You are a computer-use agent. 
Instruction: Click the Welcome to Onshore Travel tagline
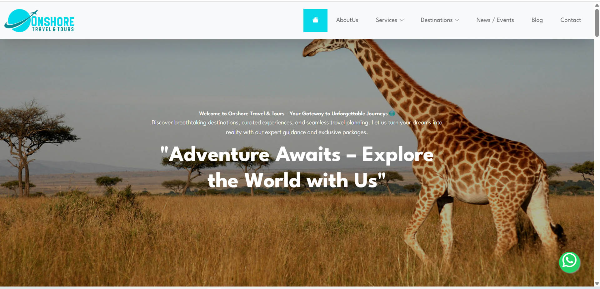(293, 113)
